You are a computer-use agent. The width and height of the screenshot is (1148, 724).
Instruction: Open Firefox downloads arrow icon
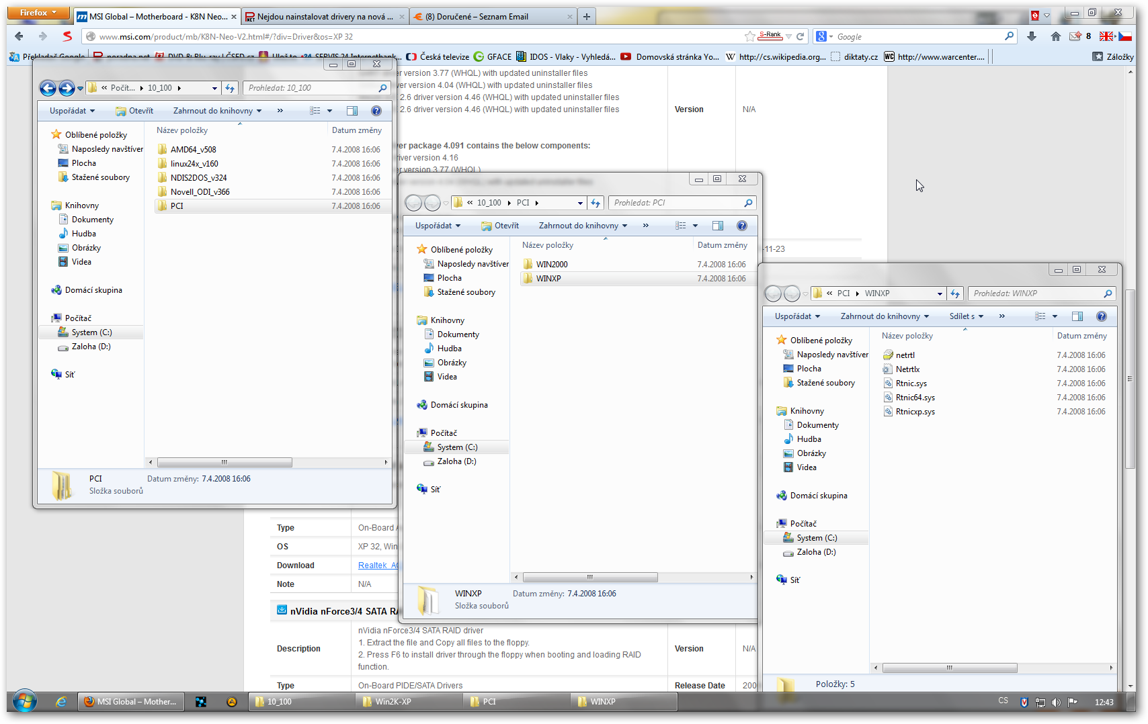pyautogui.click(x=1032, y=36)
